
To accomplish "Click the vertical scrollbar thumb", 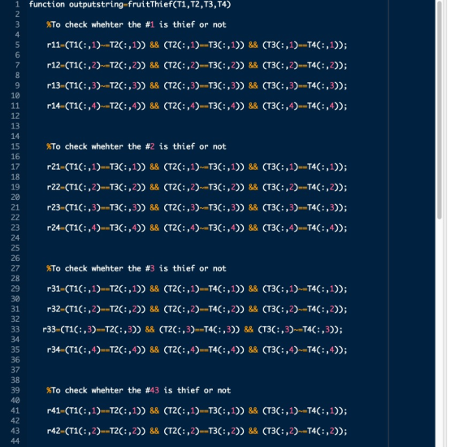I will 440,110.
